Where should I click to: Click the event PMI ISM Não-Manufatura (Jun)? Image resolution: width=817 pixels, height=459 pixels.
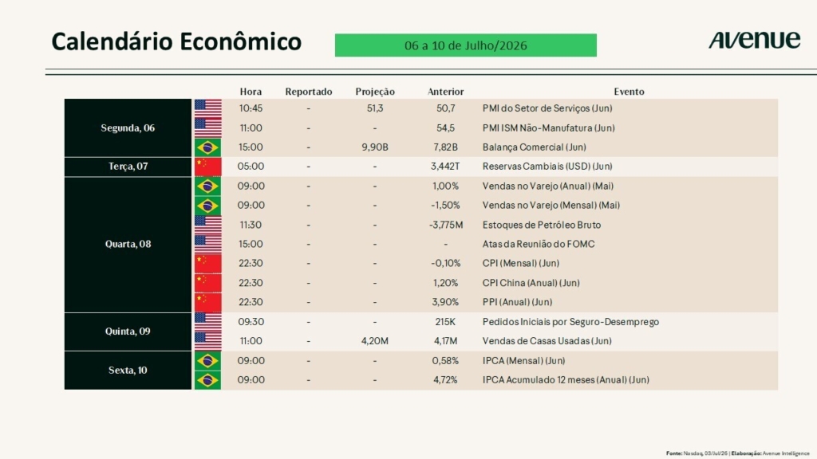click(548, 128)
